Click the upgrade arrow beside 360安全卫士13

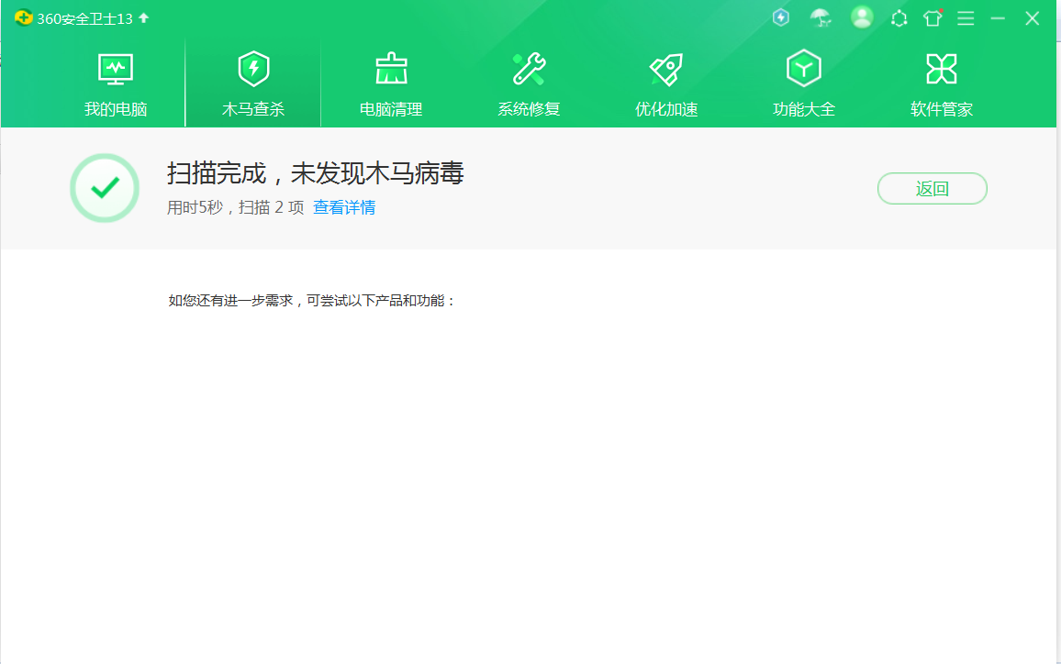(144, 17)
